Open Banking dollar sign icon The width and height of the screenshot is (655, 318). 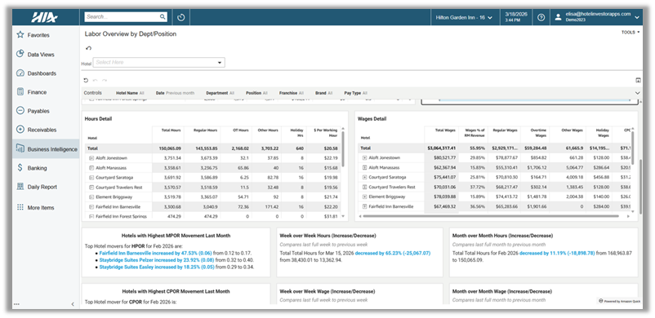20,168
